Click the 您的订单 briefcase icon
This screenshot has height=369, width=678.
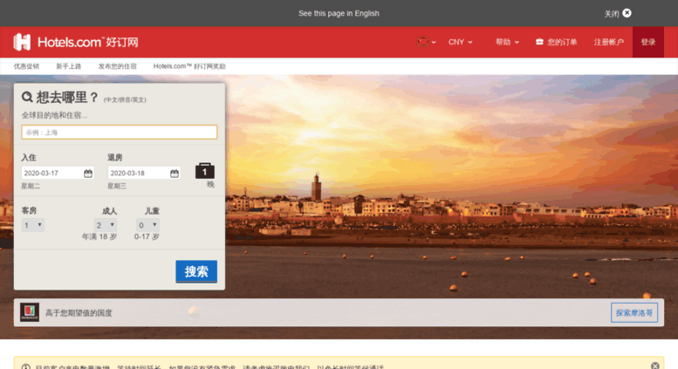[539, 42]
